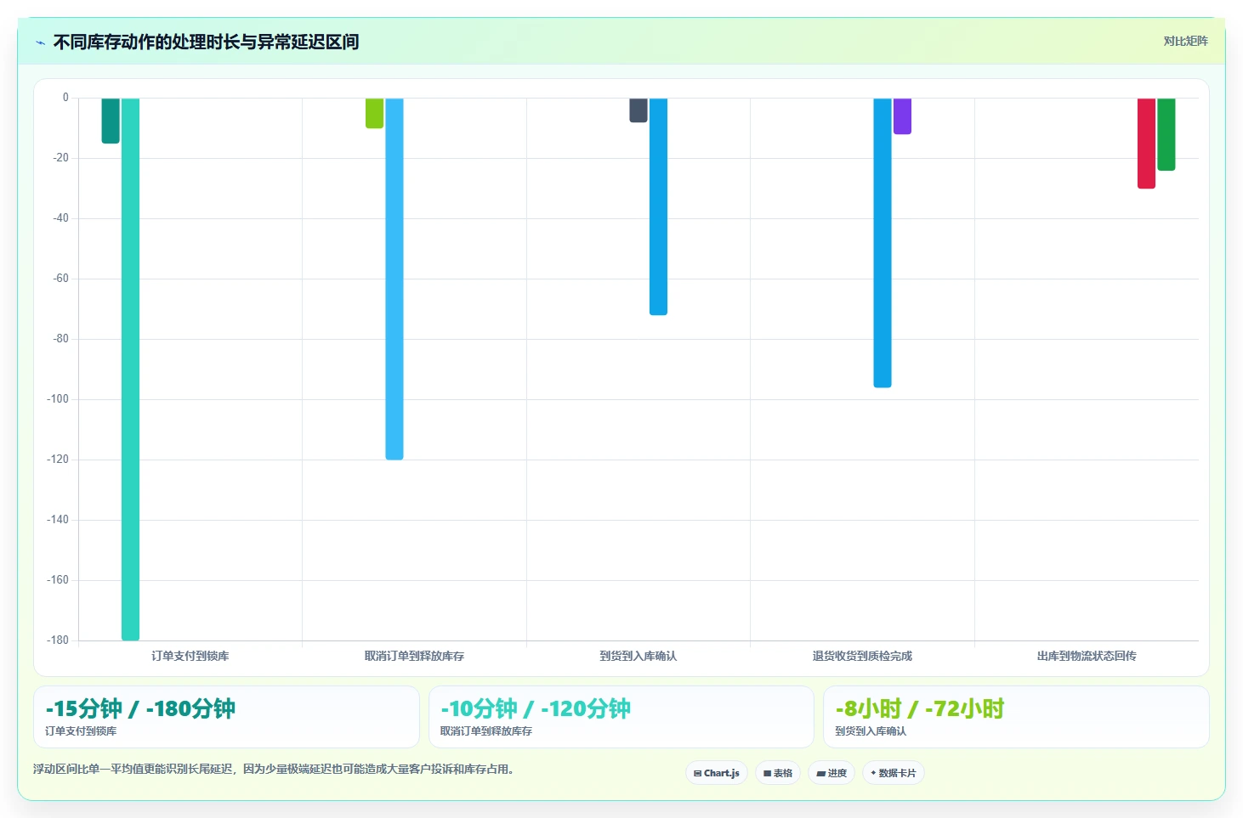1243x818 pixels.
Task: Click the y-axis tick label -100
Action: point(58,399)
